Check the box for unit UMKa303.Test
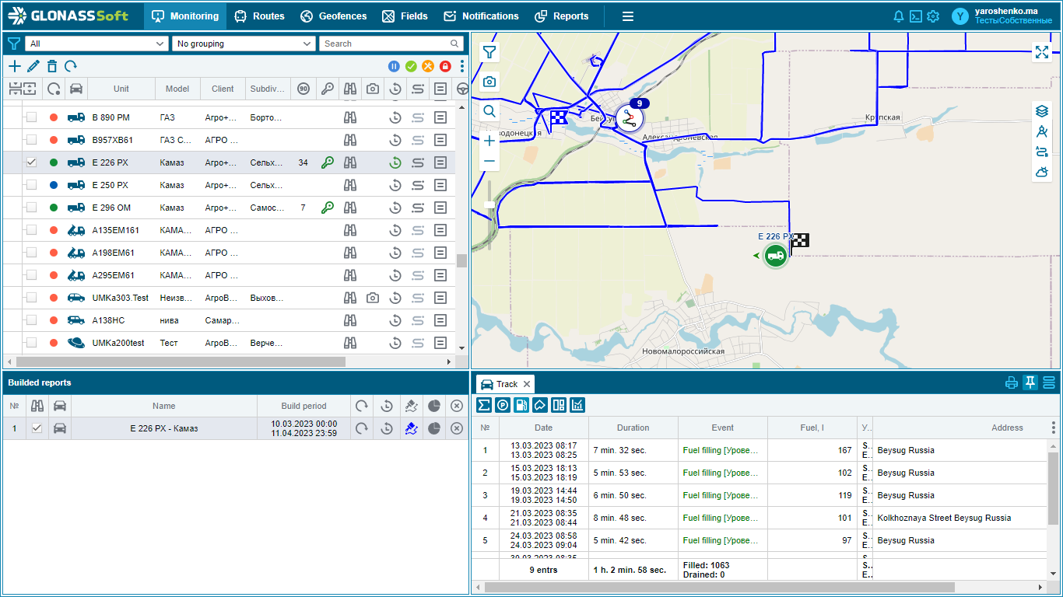This screenshot has height=597, width=1063. (x=31, y=298)
